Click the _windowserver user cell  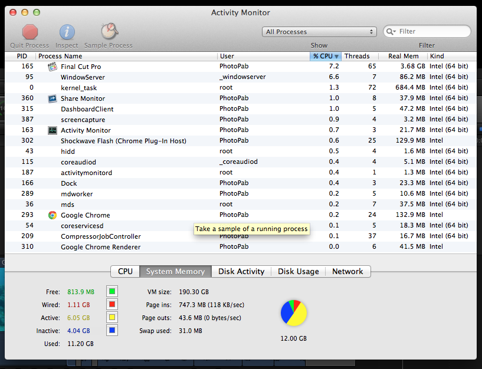242,77
